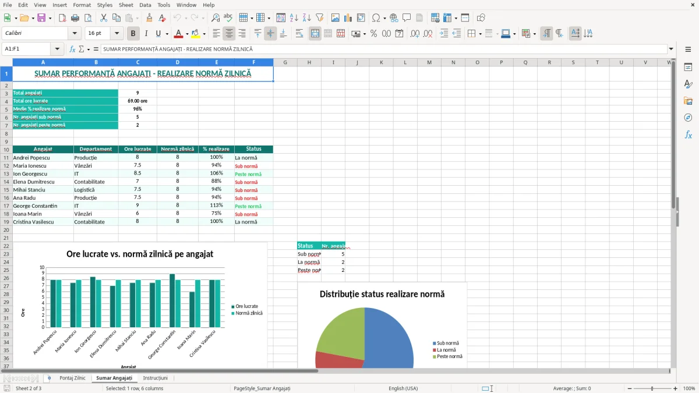Expand the Name Box dropdown
Image resolution: width=699 pixels, height=393 pixels.
coord(57,49)
